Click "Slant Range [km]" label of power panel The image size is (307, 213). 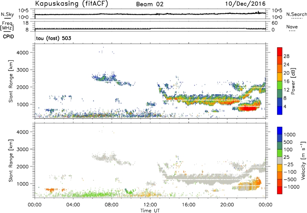[11, 81]
